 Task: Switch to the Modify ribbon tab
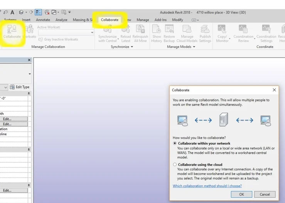(x=177, y=20)
